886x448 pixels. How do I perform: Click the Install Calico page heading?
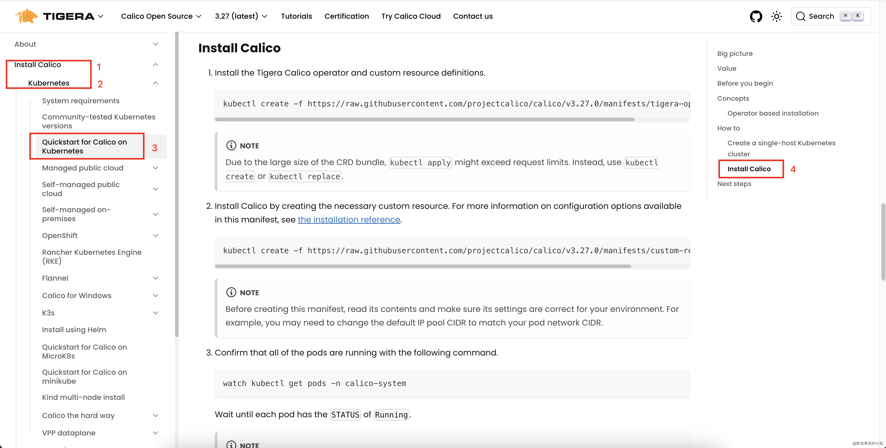click(239, 48)
